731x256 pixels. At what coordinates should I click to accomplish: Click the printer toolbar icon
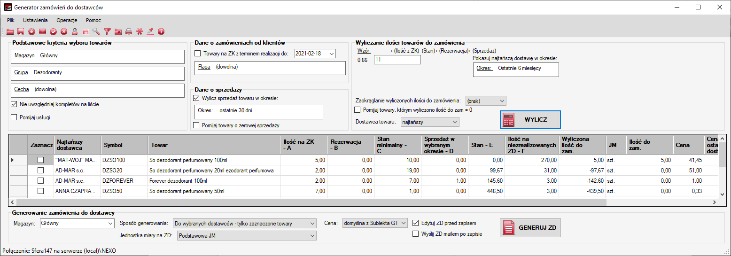[129, 31]
